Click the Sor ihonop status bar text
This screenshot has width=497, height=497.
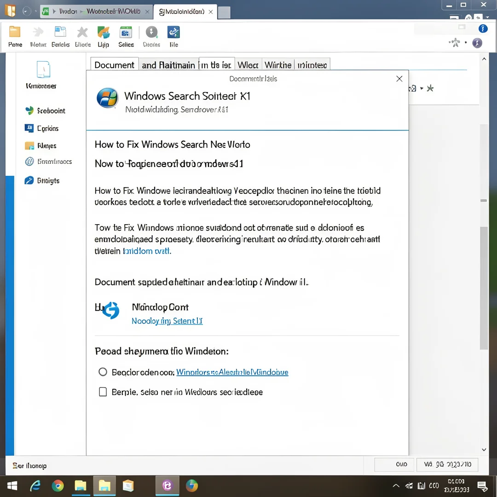(x=29, y=466)
